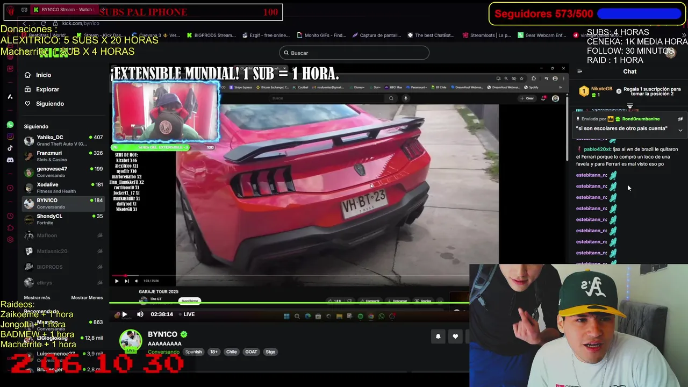
Task: Open TikTok icon in left rail
Action: coord(10,148)
